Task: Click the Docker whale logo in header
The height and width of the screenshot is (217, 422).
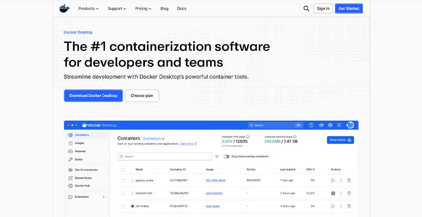Action: (64, 8)
